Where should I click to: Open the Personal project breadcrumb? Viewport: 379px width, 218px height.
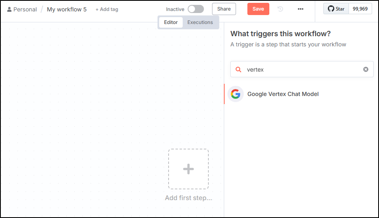coord(25,9)
